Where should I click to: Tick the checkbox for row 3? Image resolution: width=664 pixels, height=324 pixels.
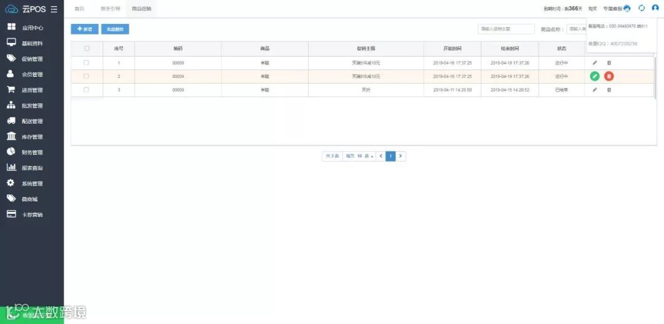(87, 90)
